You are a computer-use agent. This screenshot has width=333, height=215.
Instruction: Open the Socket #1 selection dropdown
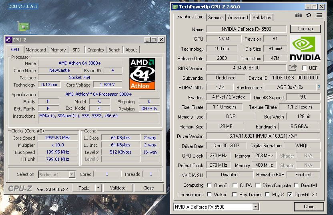tap(72, 175)
